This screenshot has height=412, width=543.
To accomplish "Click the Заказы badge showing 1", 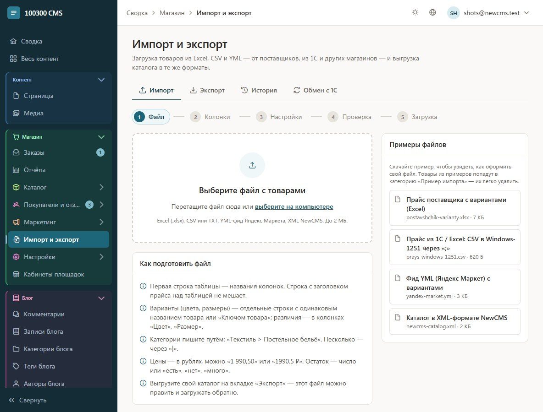I will coord(100,152).
